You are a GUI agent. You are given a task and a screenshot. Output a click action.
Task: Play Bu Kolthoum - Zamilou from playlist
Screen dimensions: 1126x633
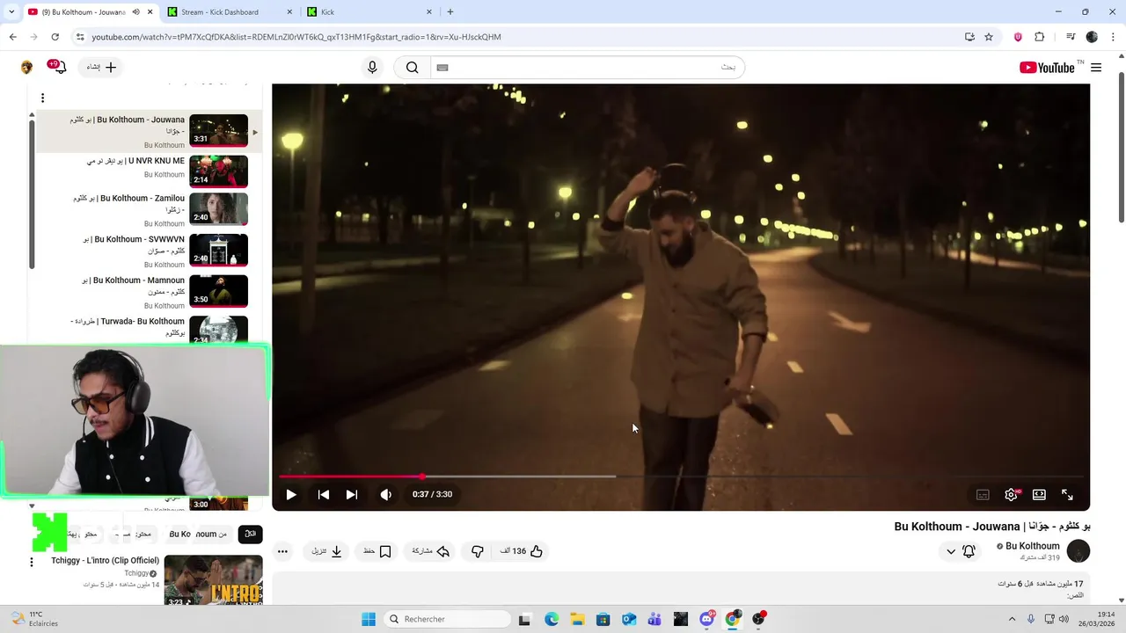pos(150,210)
